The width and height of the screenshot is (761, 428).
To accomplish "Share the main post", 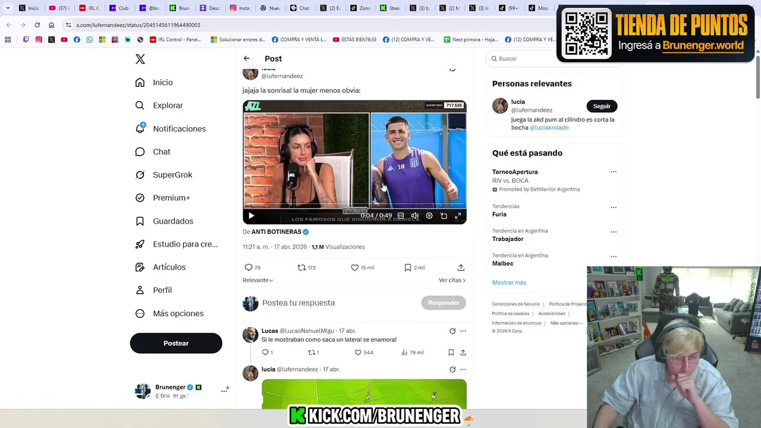I will [461, 267].
